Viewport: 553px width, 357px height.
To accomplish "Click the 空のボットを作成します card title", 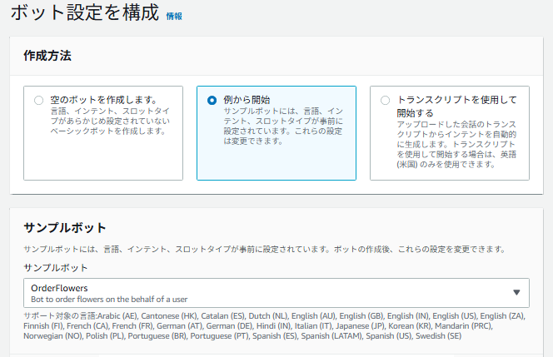I will (104, 99).
